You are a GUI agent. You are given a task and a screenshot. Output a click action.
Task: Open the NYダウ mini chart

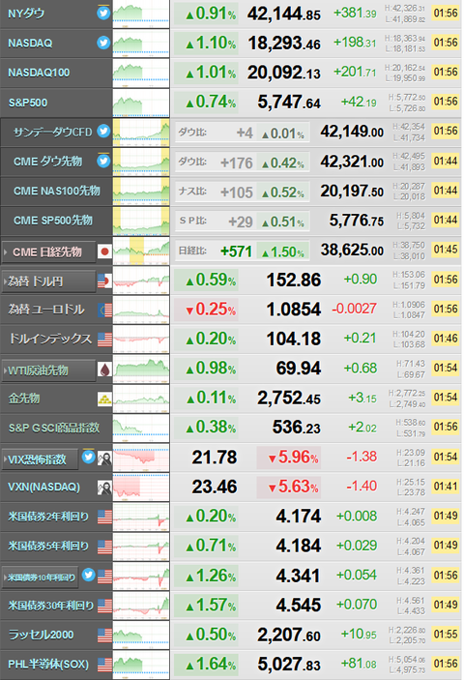click(x=141, y=14)
